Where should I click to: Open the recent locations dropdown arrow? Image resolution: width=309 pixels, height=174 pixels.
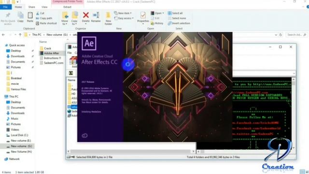coord(15,35)
